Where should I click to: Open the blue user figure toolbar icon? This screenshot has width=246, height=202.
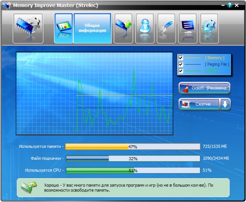(145, 28)
